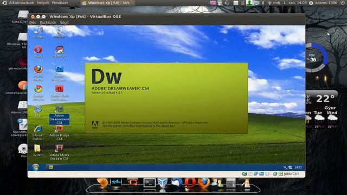Image resolution: width=347 pixels, height=195 pixels.
Task: Open the Recycle Bin on the XP desktop
Action: point(59,32)
